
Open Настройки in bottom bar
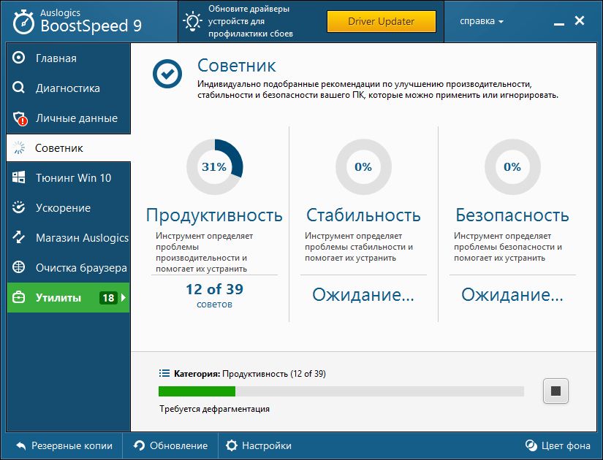click(x=259, y=446)
